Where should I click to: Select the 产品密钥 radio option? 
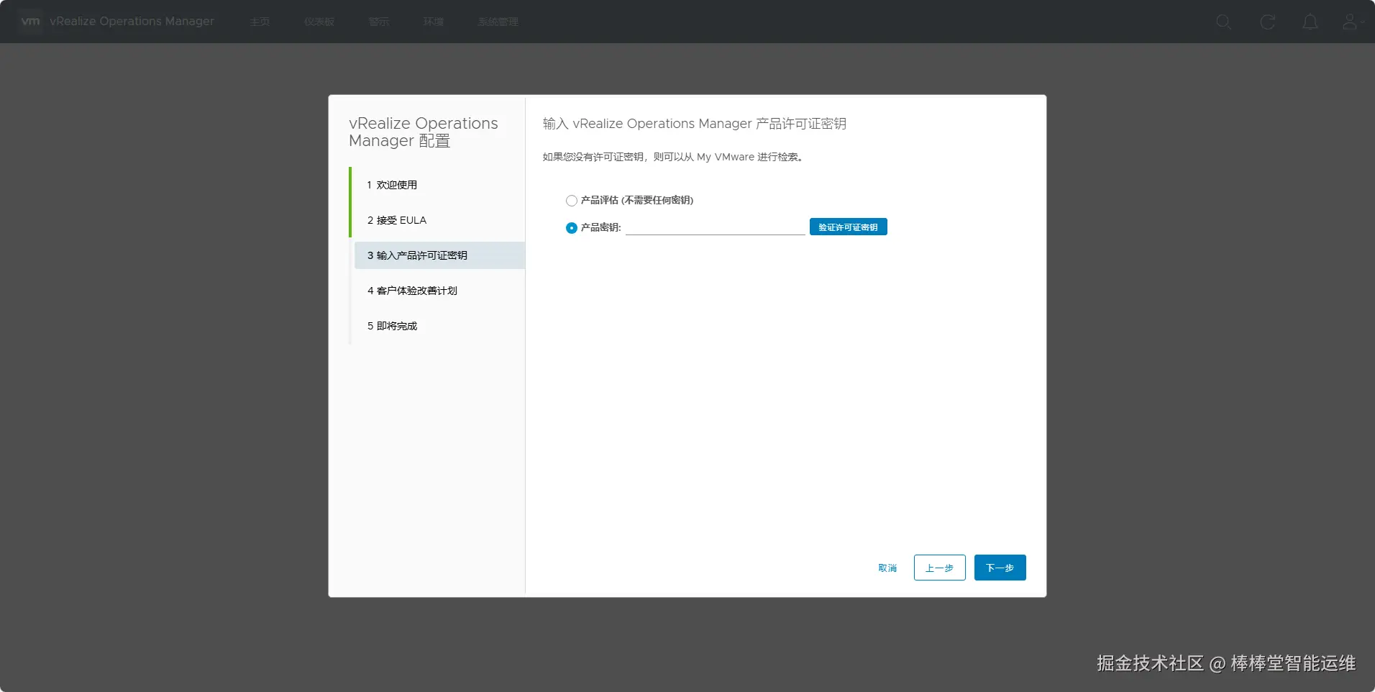point(572,228)
